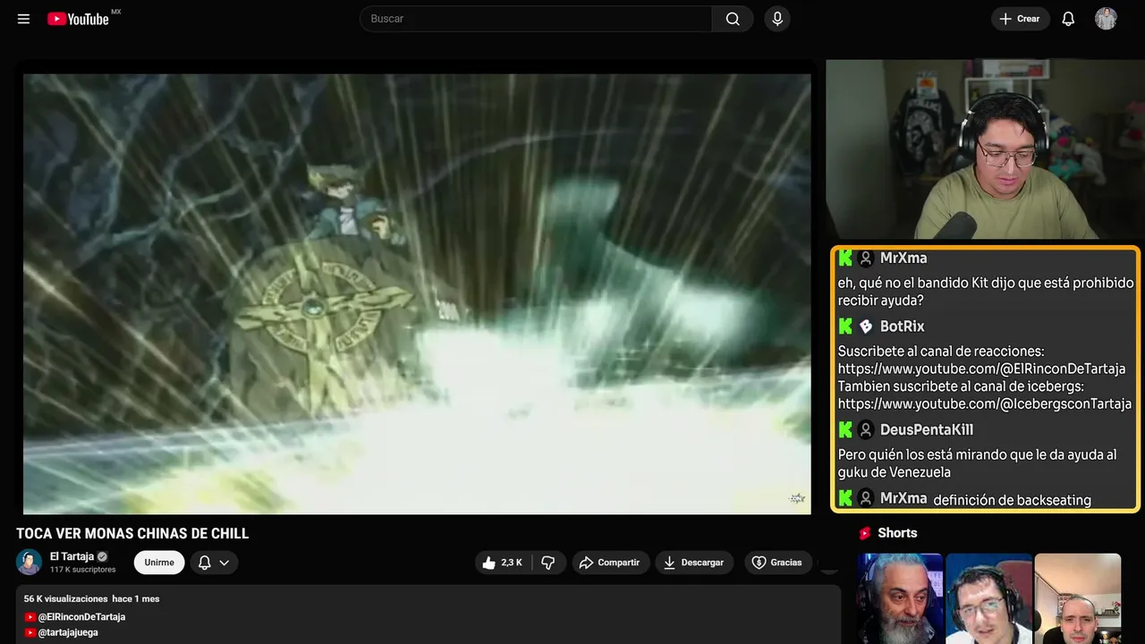Click the BotRix username in chat

(903, 326)
